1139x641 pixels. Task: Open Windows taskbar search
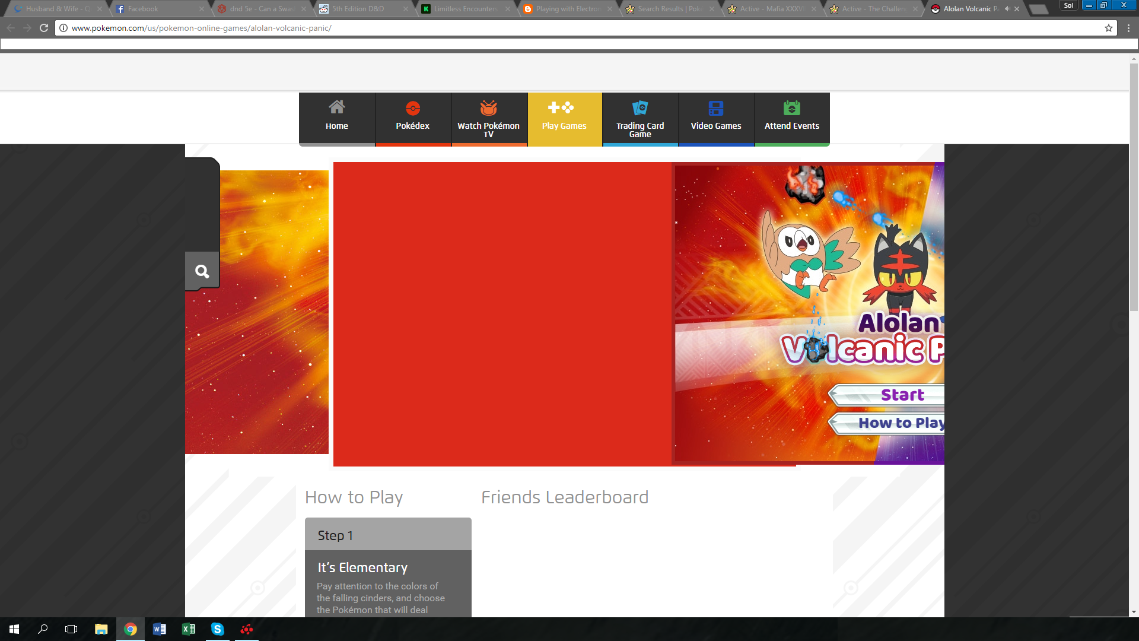43,629
